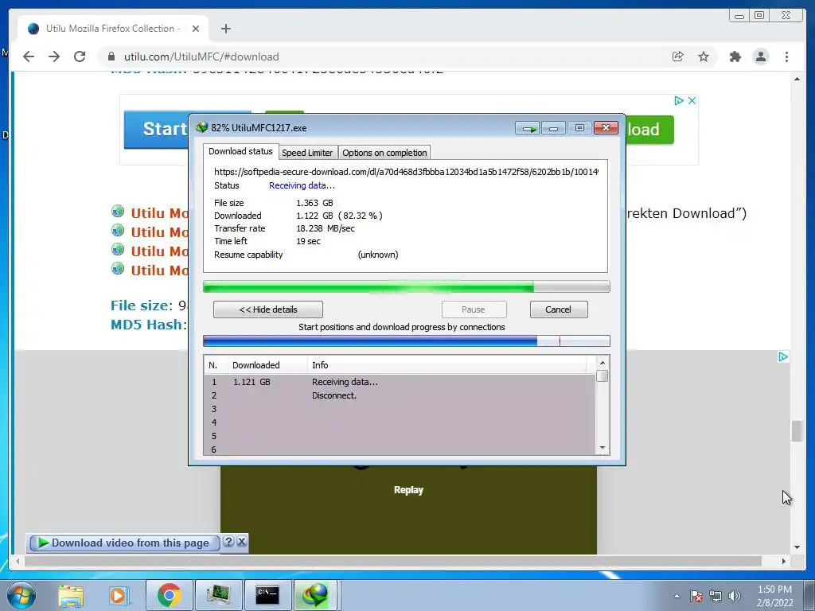
Task: Click the help question mark on IDM panel
Action: [x=228, y=542]
